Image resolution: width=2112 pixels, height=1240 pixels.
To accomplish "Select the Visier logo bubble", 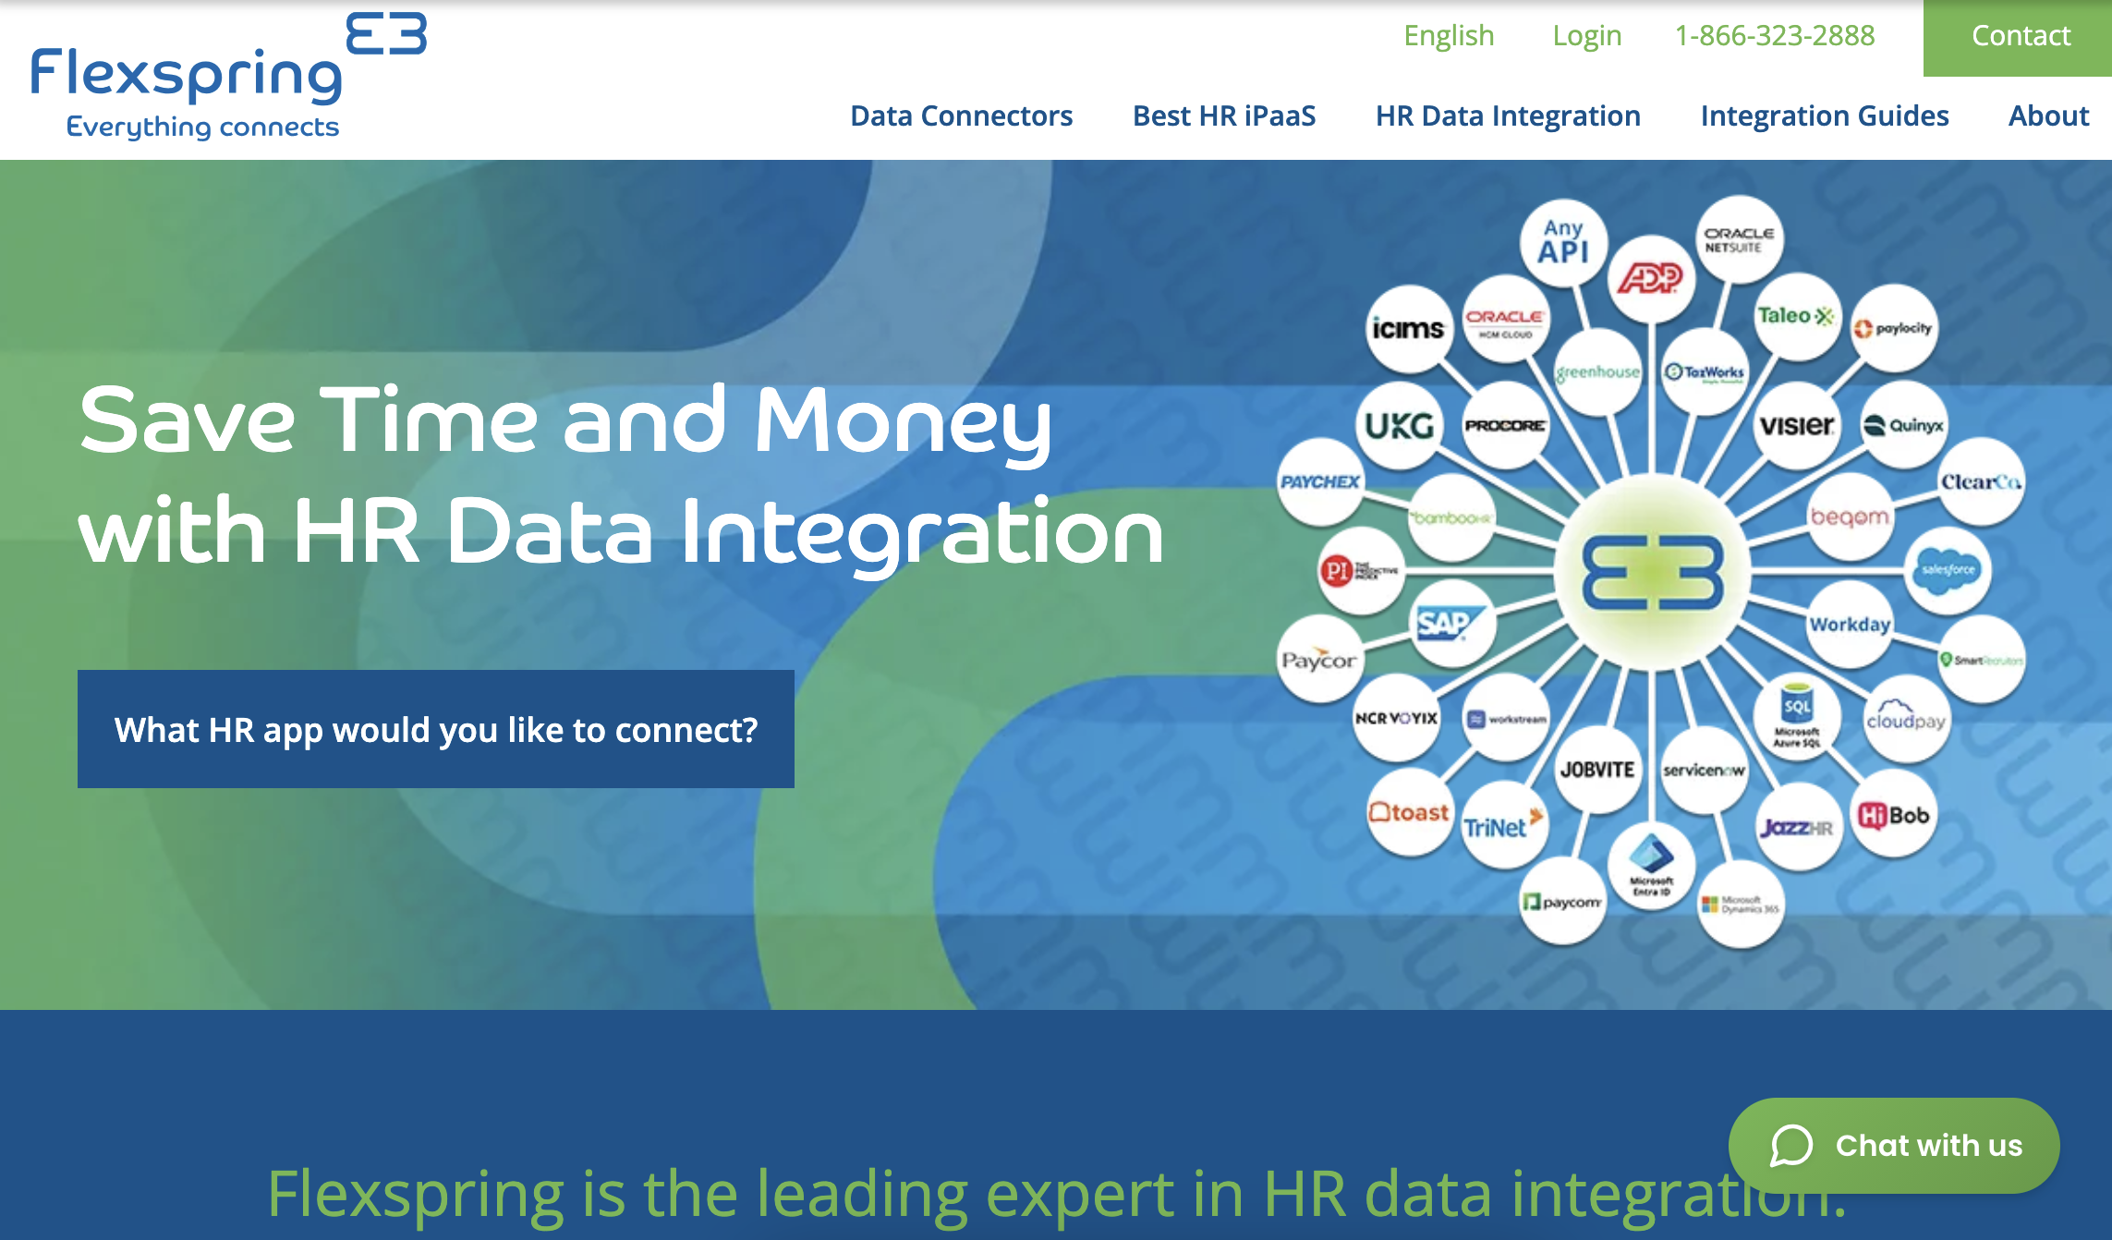I will point(1796,426).
